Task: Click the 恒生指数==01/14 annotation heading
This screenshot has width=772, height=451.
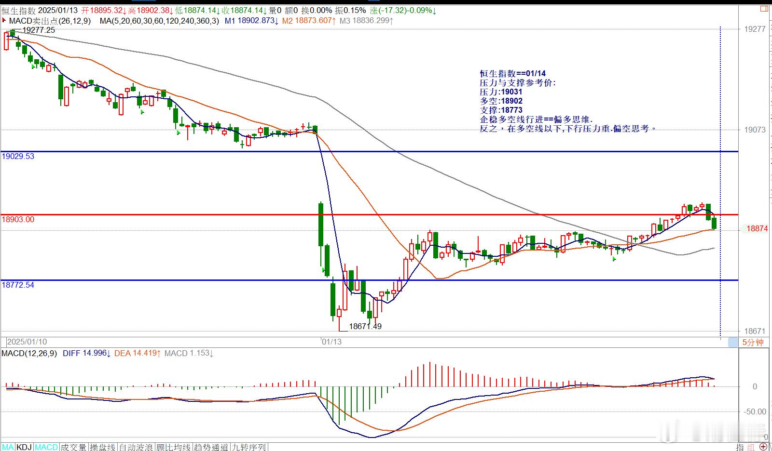Action: coord(512,73)
